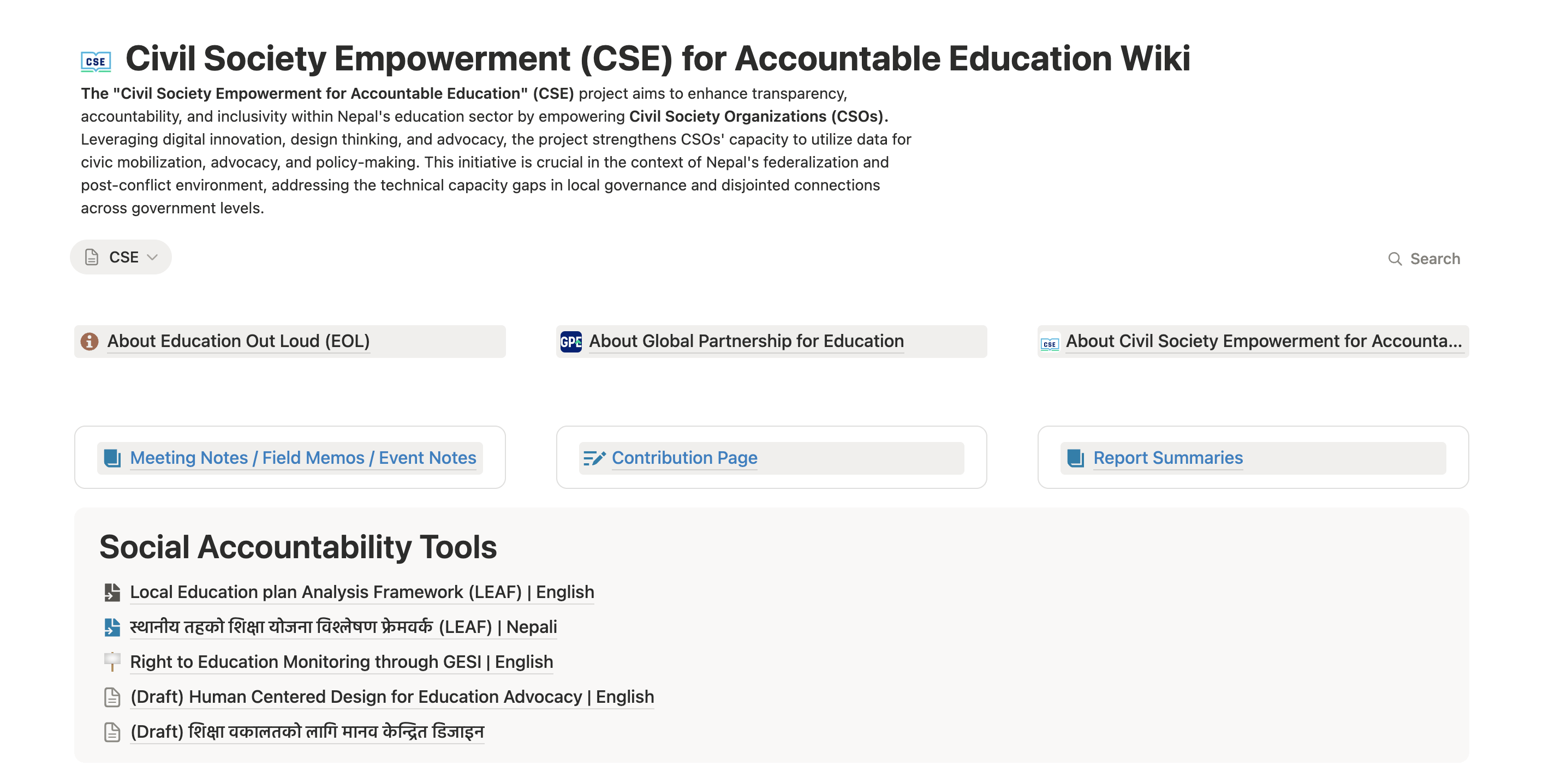This screenshot has width=1549, height=783.
Task: Click the document icon beside LEAF English
Action: pyautogui.click(x=112, y=592)
